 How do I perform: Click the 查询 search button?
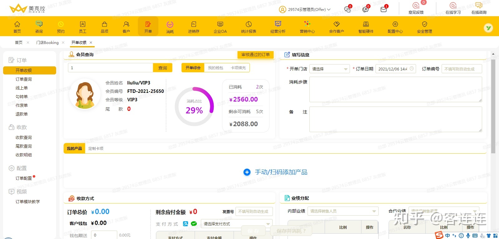point(162,68)
